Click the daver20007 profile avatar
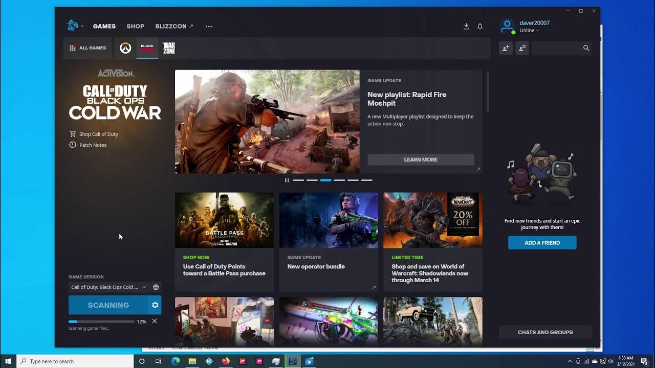 [507, 26]
